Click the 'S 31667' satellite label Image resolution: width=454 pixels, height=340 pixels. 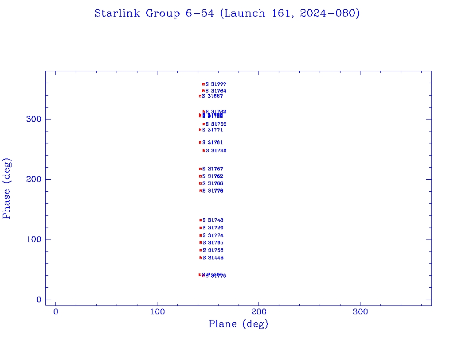(x=212, y=96)
